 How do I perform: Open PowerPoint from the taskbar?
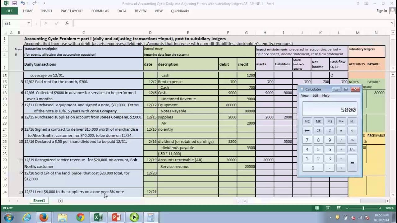point(116,217)
